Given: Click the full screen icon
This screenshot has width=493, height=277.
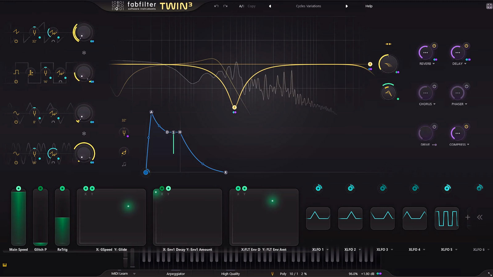Looking at the screenshot, I should 489,6.
